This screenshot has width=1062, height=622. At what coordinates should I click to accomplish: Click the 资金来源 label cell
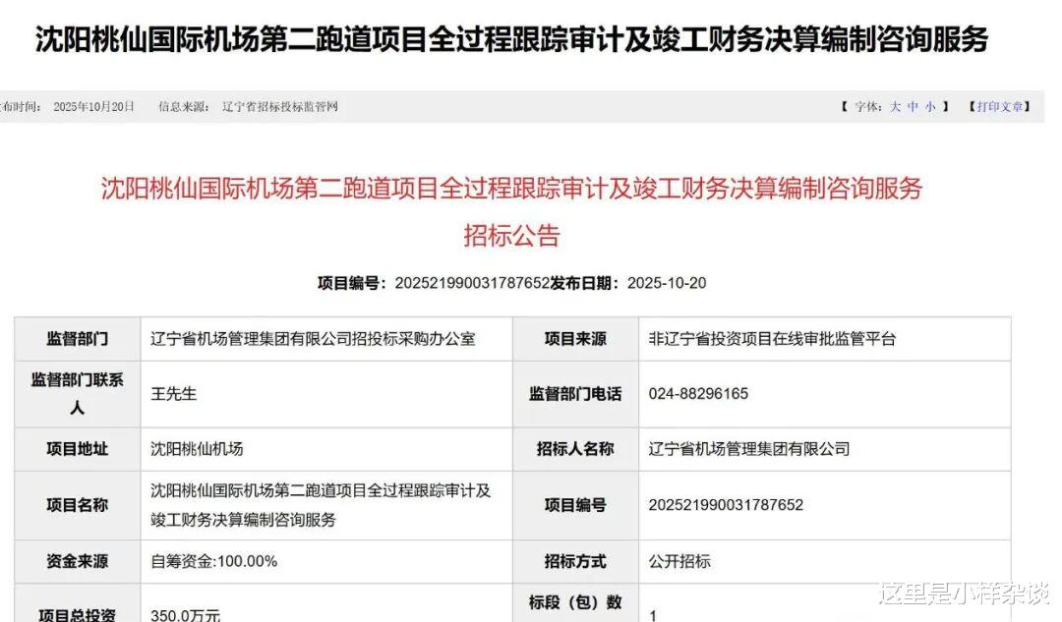78,561
